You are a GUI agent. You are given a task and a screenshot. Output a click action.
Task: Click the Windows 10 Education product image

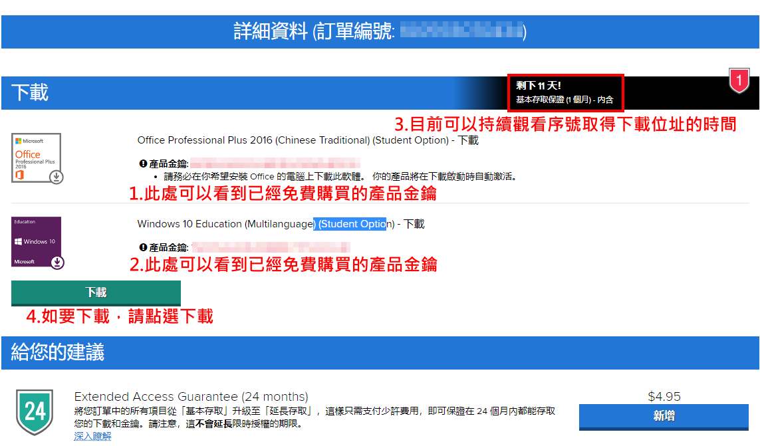click(x=37, y=241)
